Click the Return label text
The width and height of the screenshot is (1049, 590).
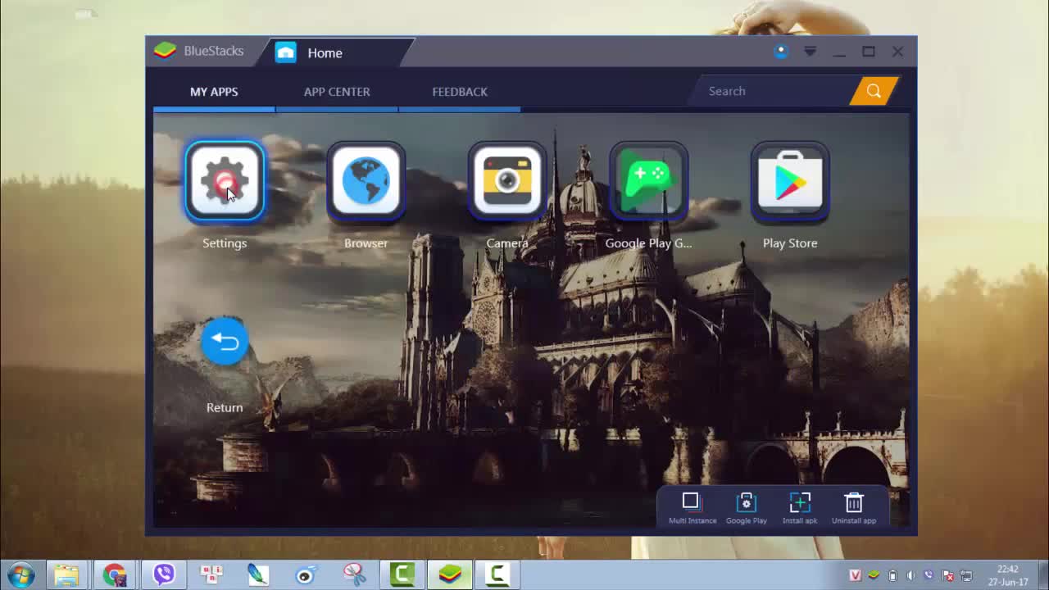pyautogui.click(x=225, y=407)
